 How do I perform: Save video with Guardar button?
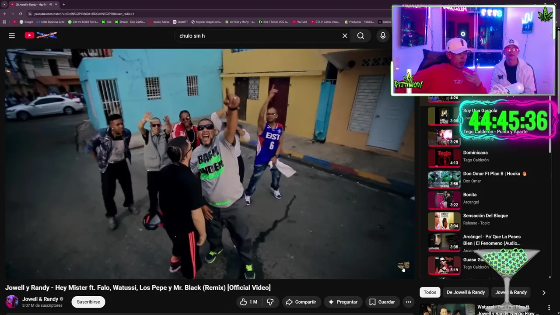pos(382,302)
